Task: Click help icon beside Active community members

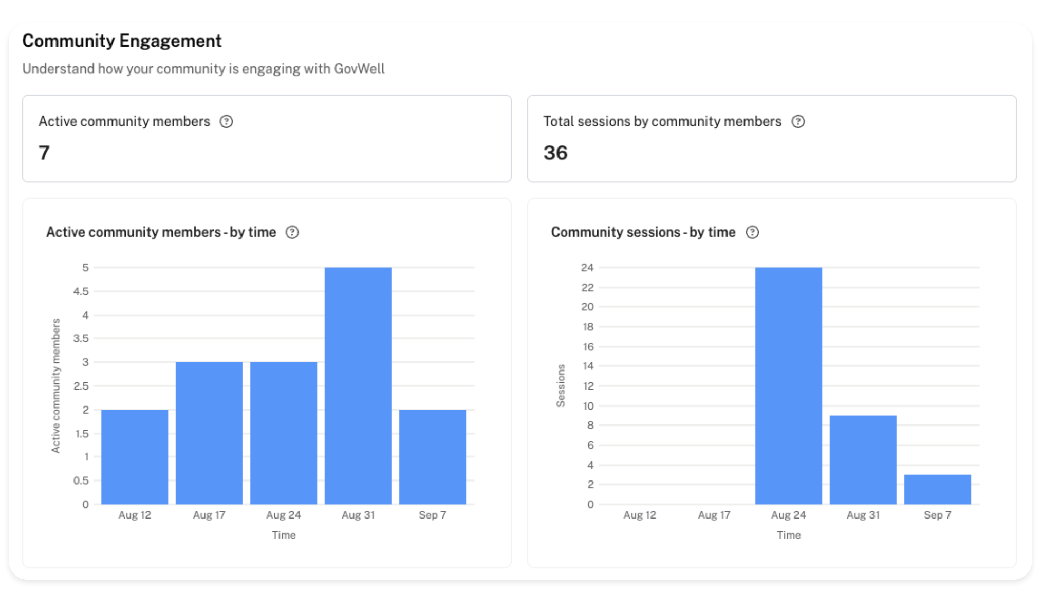Action: point(226,122)
